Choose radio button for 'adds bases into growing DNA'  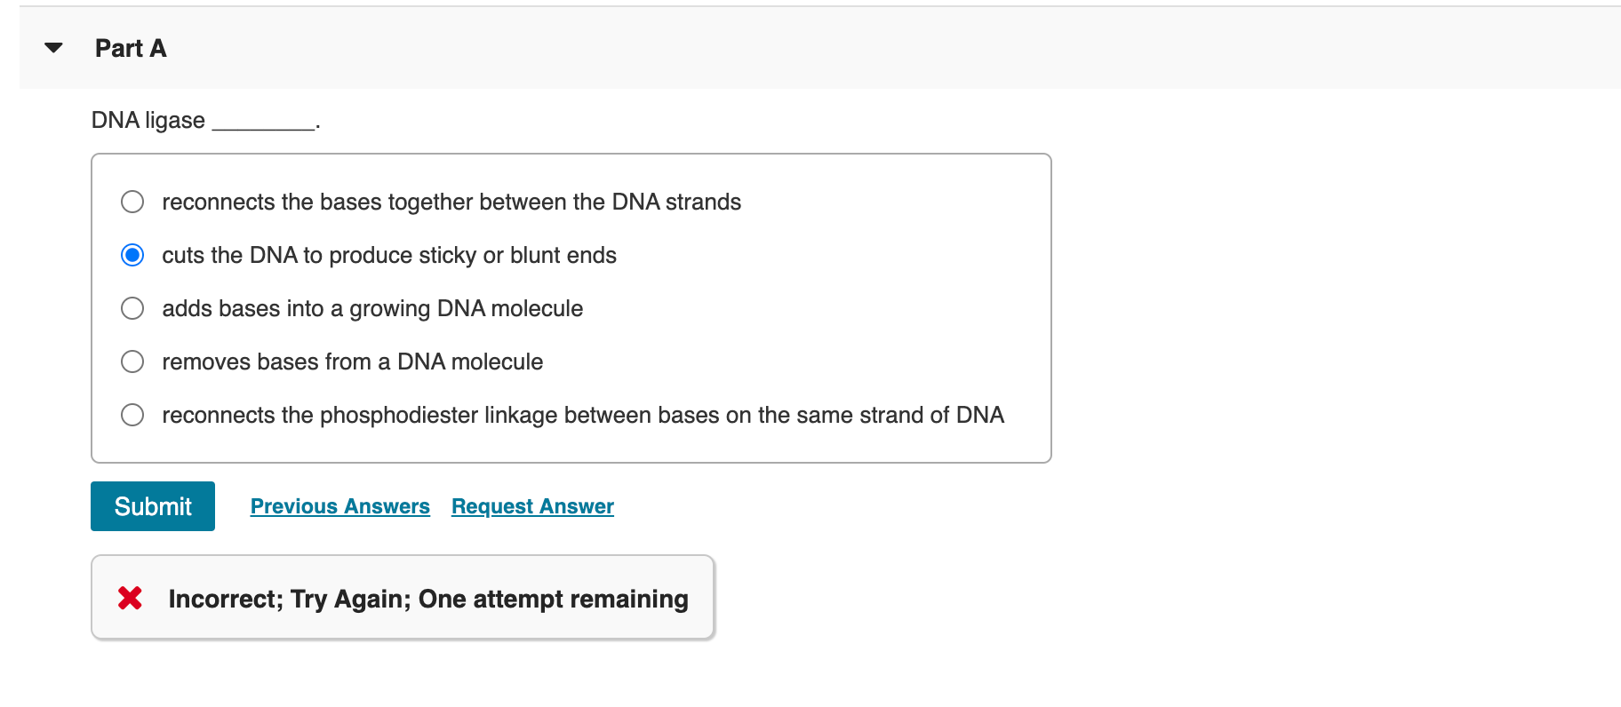click(x=132, y=308)
